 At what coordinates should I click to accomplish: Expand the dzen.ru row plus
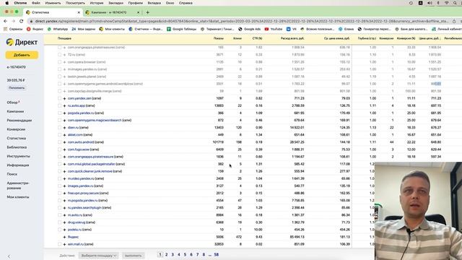click(x=64, y=128)
